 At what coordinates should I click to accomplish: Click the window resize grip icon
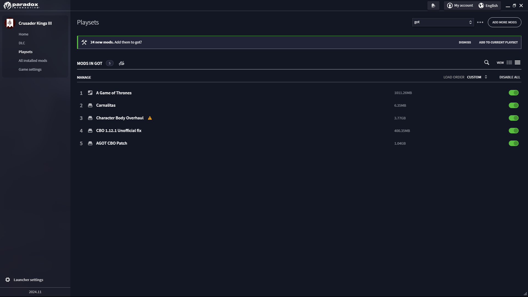pyautogui.click(x=525, y=294)
